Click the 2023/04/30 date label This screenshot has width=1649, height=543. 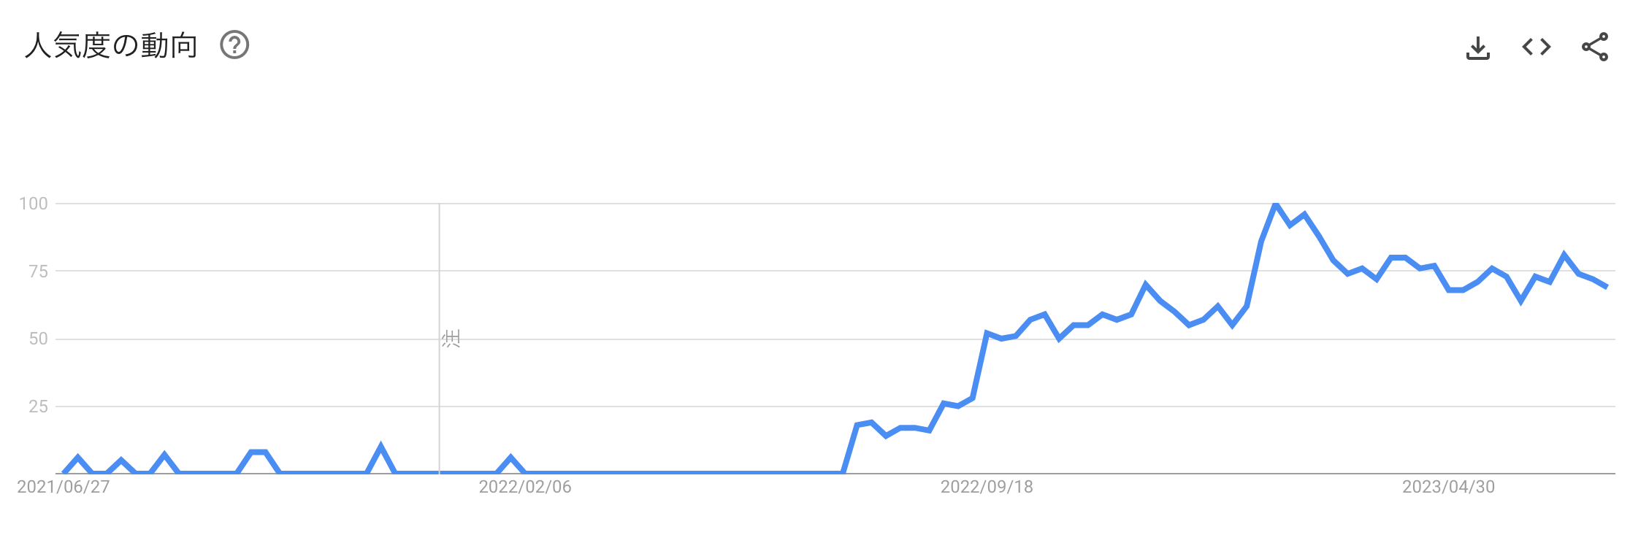tap(1448, 487)
